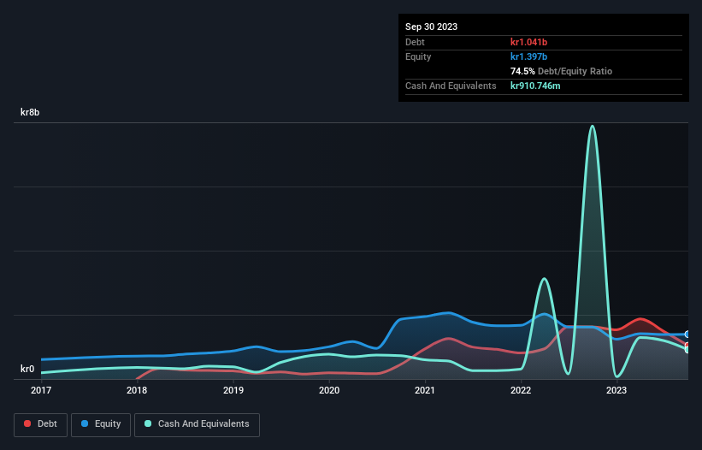This screenshot has width=702, height=450.
Task: Click the Equity row label in tooltip
Action: [418, 56]
